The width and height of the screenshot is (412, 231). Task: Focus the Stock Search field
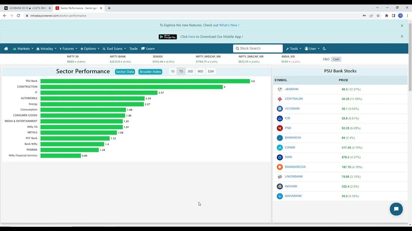click(258, 48)
